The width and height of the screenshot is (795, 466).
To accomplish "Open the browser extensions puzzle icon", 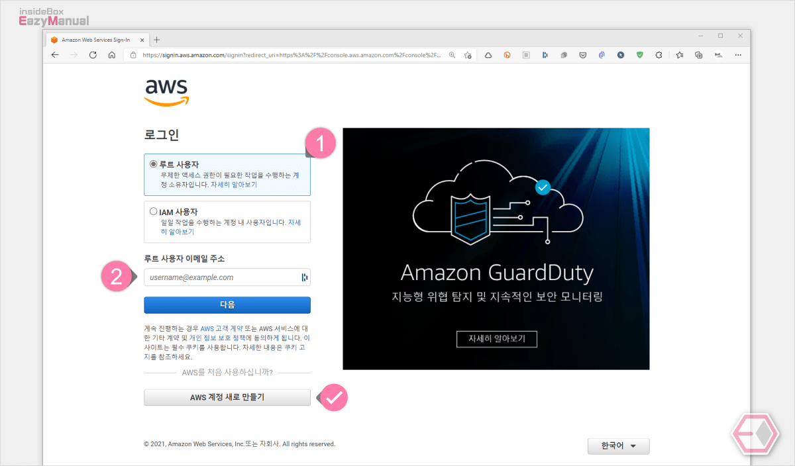I will pyautogui.click(x=659, y=55).
